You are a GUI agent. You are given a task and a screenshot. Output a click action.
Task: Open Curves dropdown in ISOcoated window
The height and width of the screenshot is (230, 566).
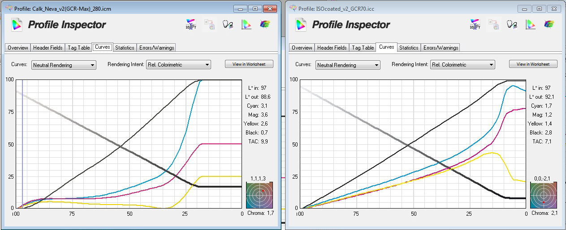[x=348, y=65]
